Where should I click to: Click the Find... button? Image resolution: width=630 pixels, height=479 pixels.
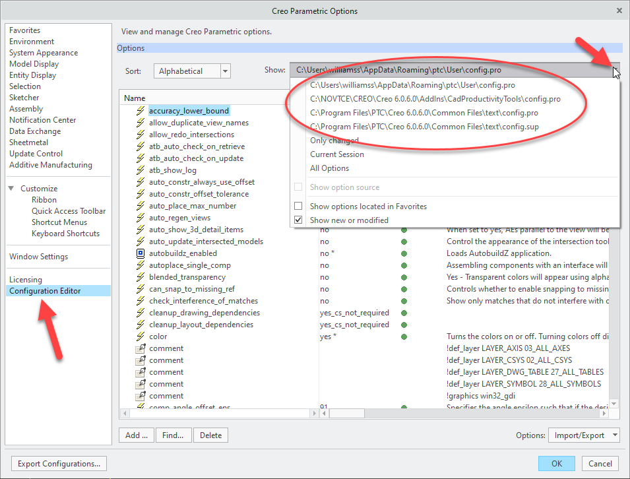(173, 435)
